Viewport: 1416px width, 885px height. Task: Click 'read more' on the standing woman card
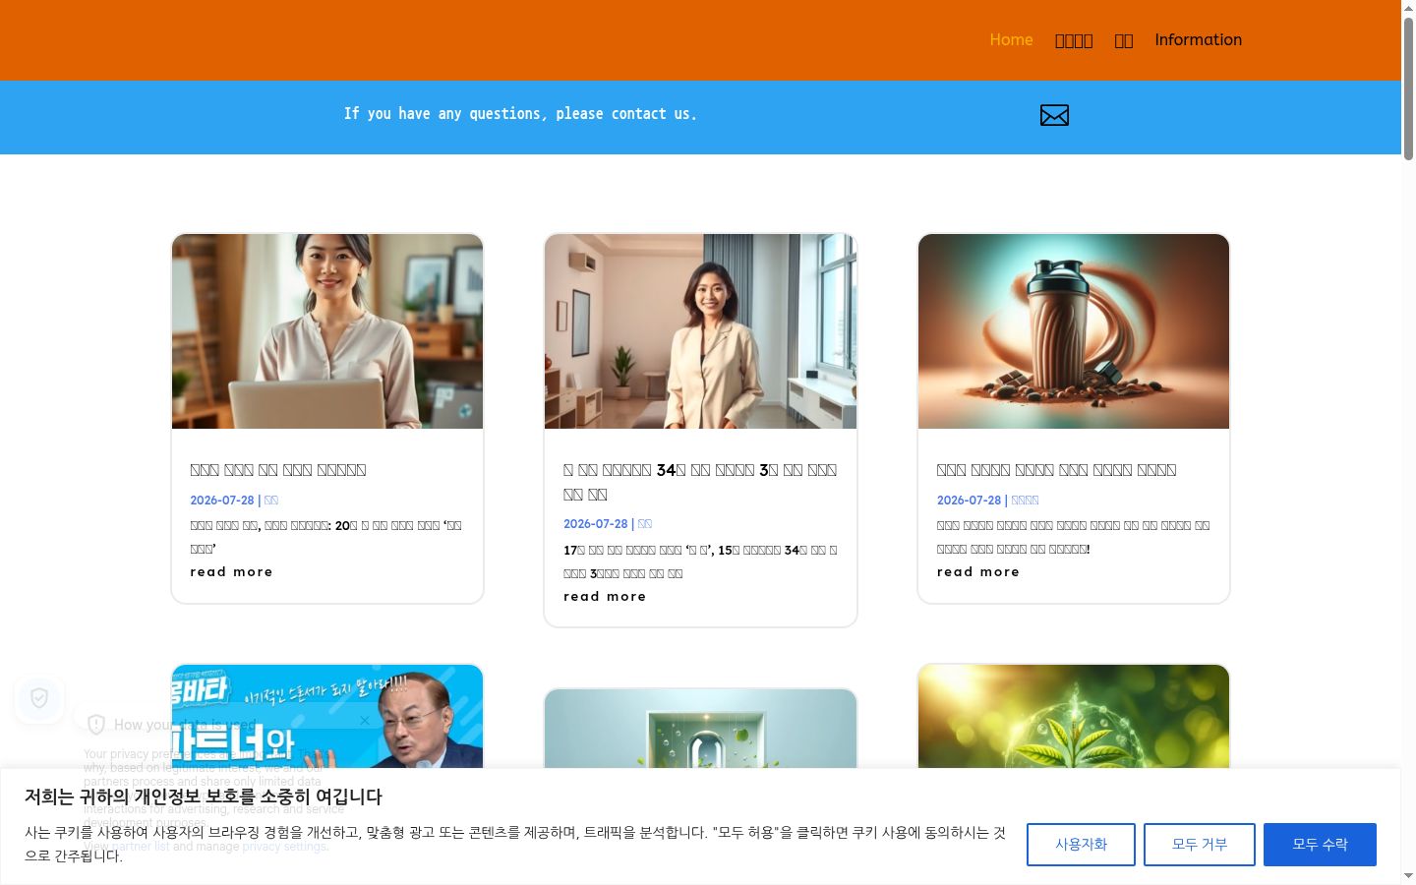tap(605, 597)
